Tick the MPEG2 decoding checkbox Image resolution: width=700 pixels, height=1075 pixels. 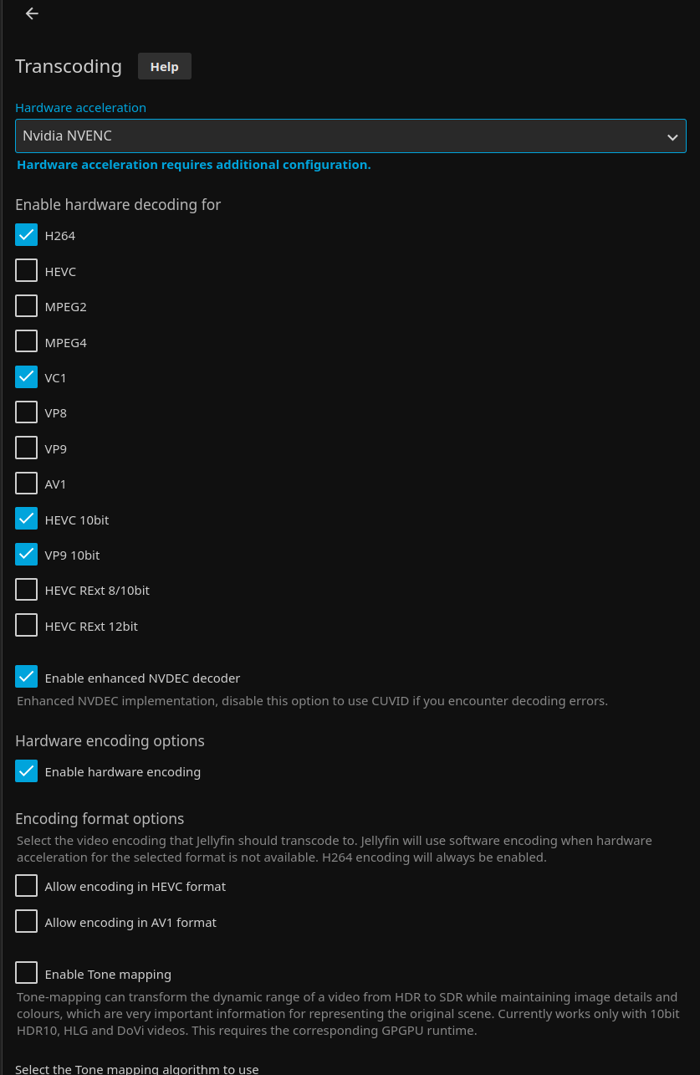click(x=27, y=306)
